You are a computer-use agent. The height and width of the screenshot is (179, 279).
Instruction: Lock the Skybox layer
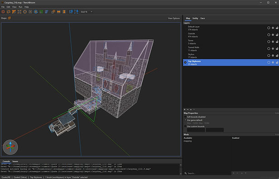point(277,56)
